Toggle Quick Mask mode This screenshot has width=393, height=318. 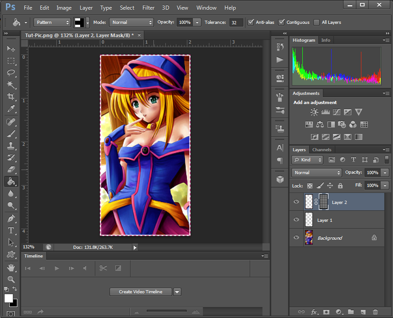click(11, 314)
